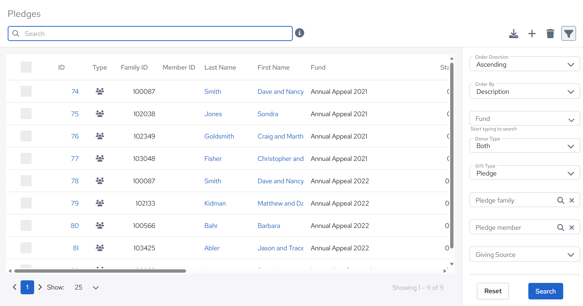The width and height of the screenshot is (583, 306).
Task: Click the family group icon for pledge 76
Action: pyautogui.click(x=100, y=136)
